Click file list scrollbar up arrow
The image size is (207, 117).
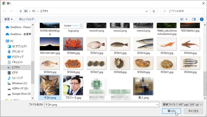205,25
